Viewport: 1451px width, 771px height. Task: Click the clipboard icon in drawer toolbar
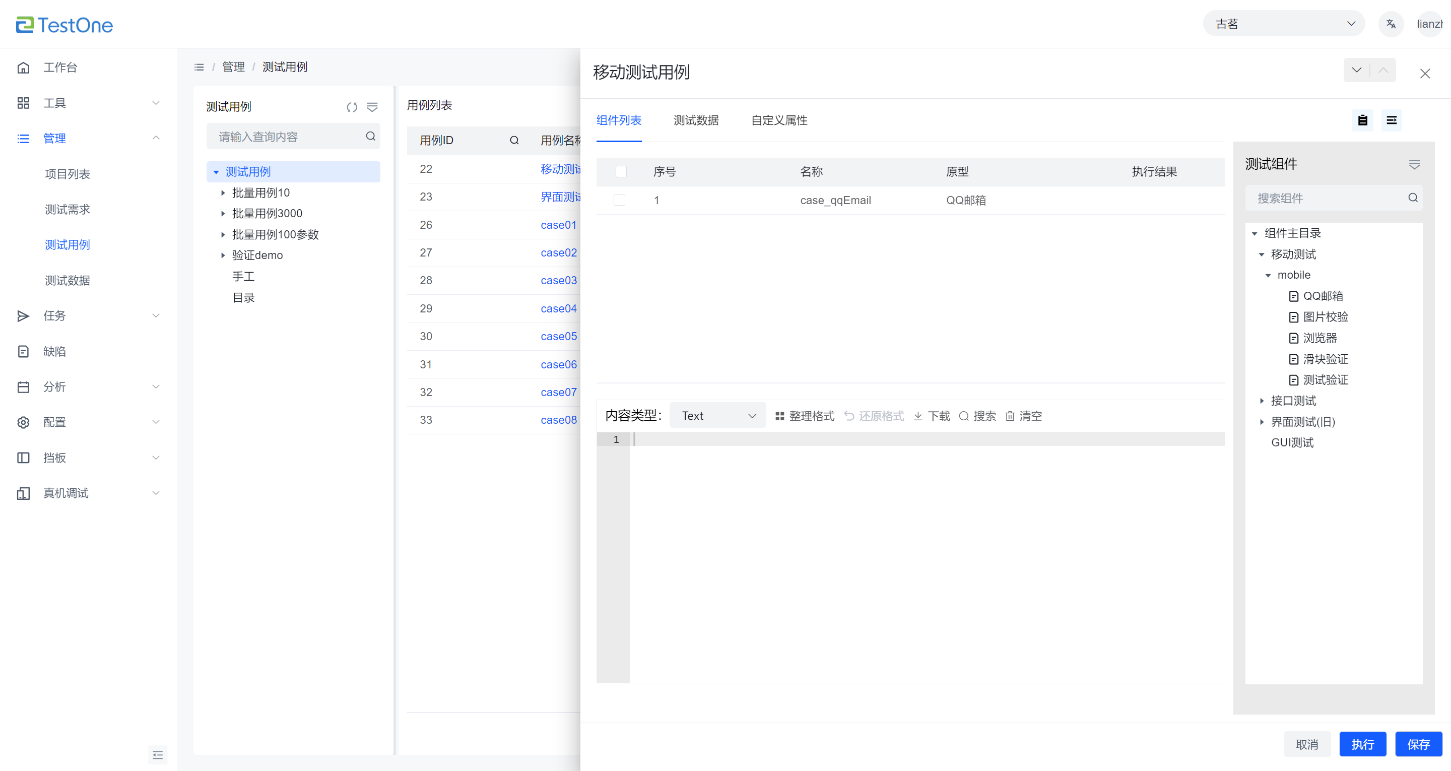point(1362,120)
